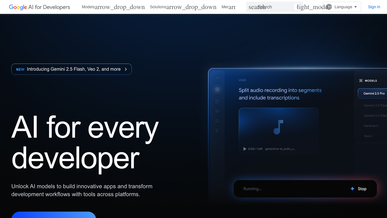The width and height of the screenshot is (387, 218).
Task: Play the generative-ai audio clip
Action: [x=245, y=149]
